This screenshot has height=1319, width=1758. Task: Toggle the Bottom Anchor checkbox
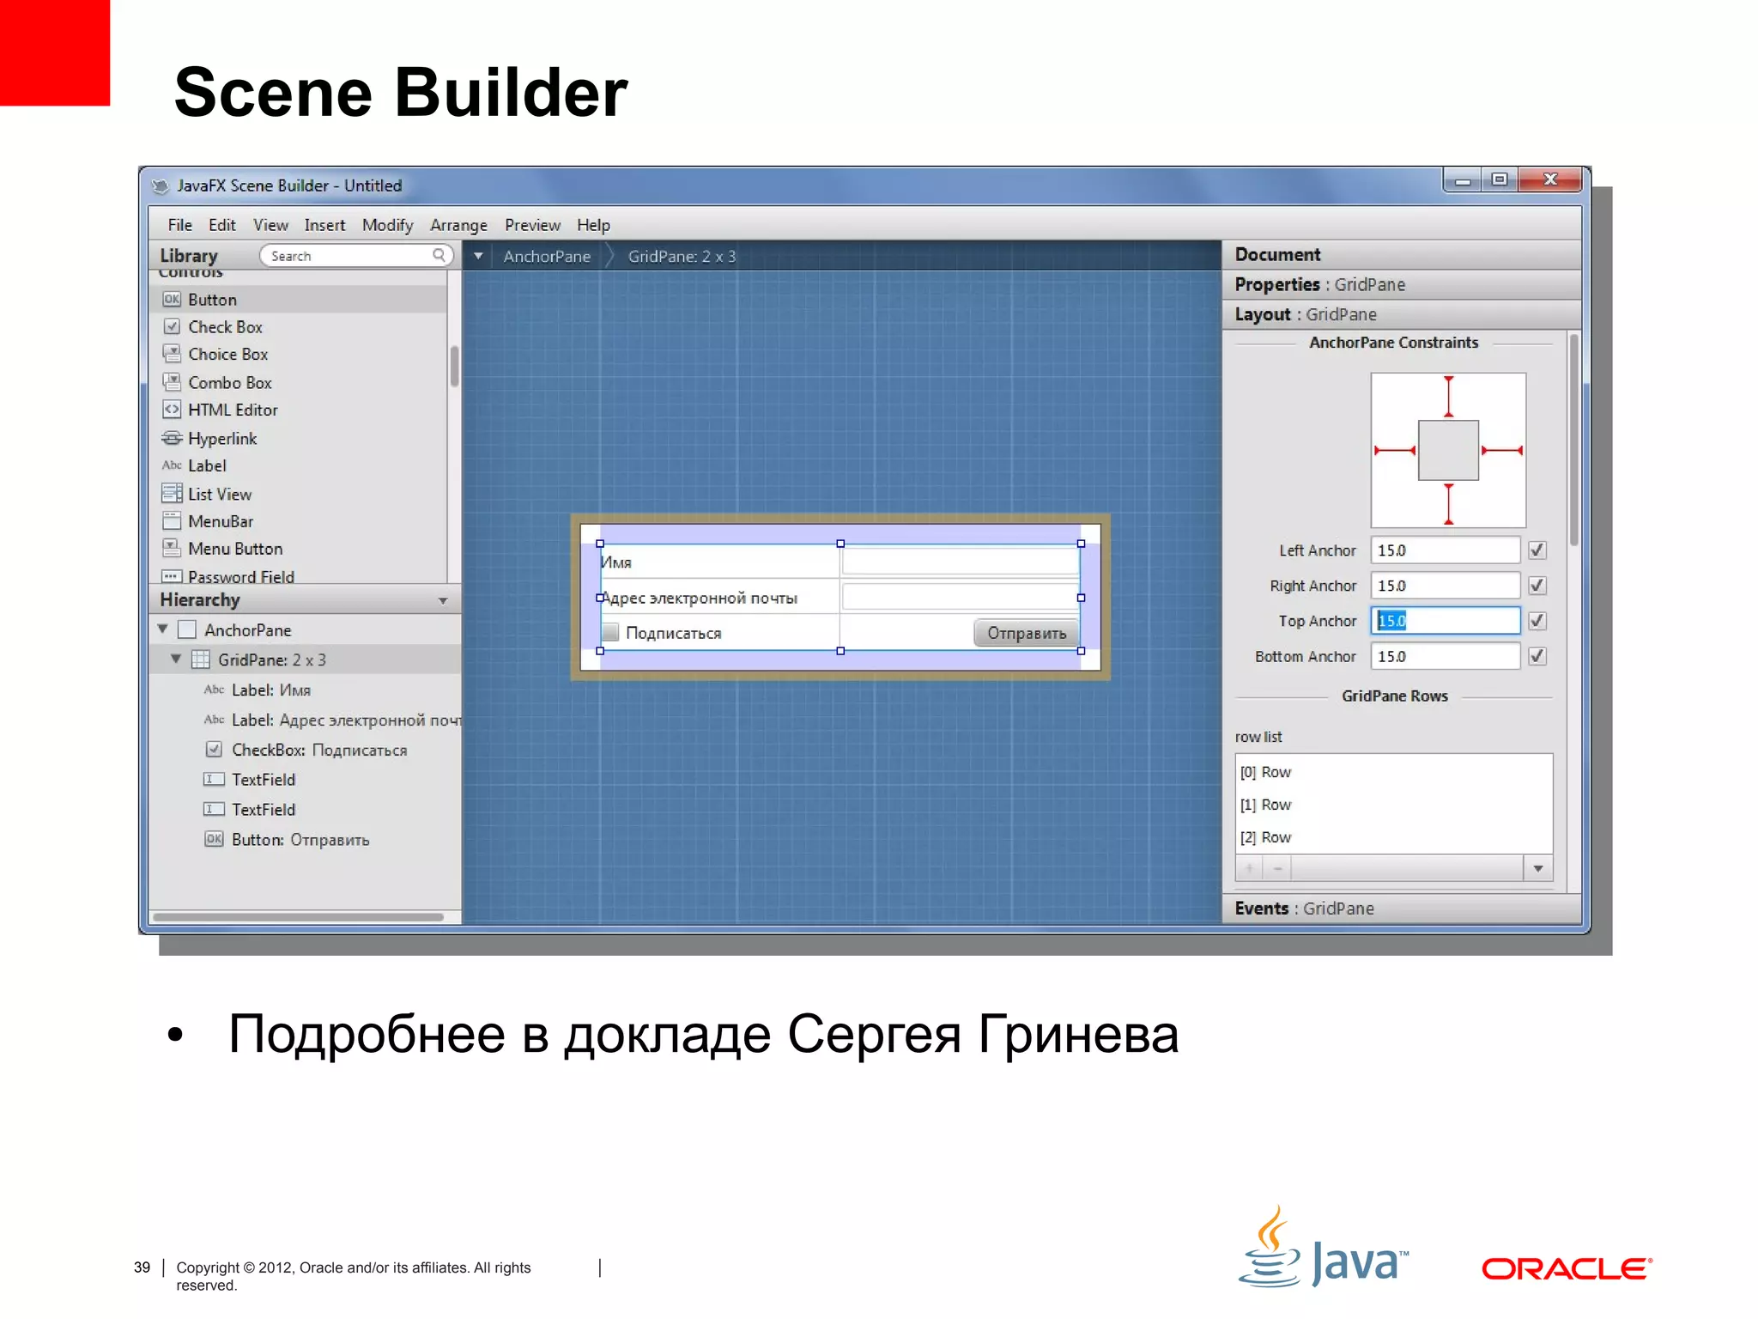pos(1537,656)
